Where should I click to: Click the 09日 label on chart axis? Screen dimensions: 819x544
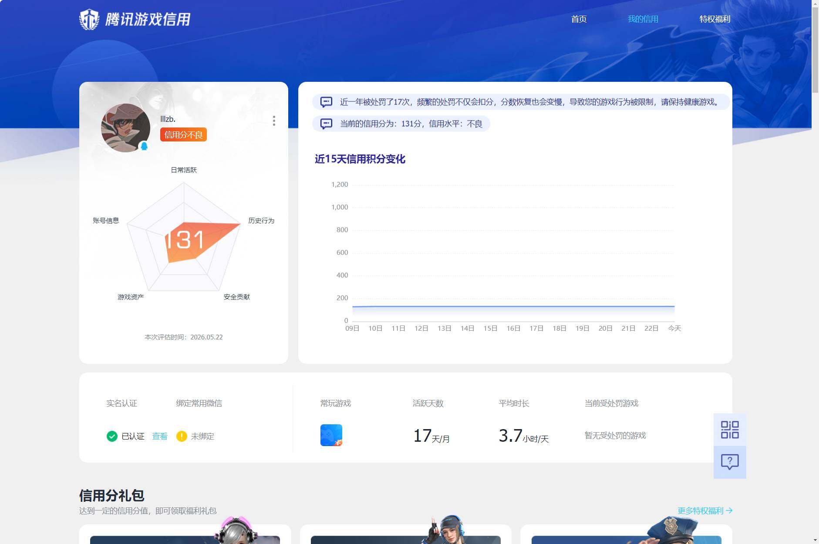tap(352, 328)
